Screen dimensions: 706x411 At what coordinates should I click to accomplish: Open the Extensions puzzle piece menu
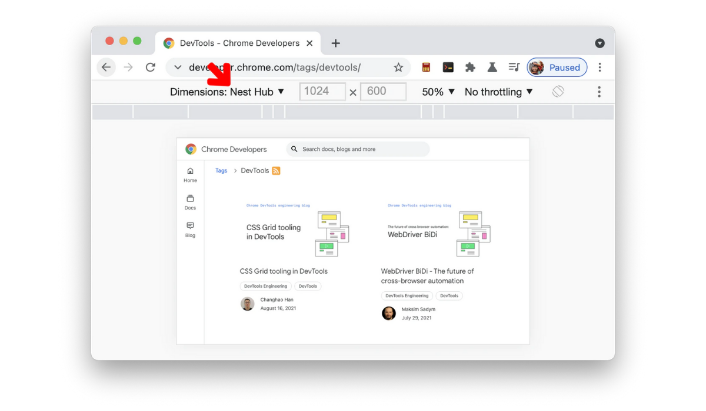click(x=470, y=68)
